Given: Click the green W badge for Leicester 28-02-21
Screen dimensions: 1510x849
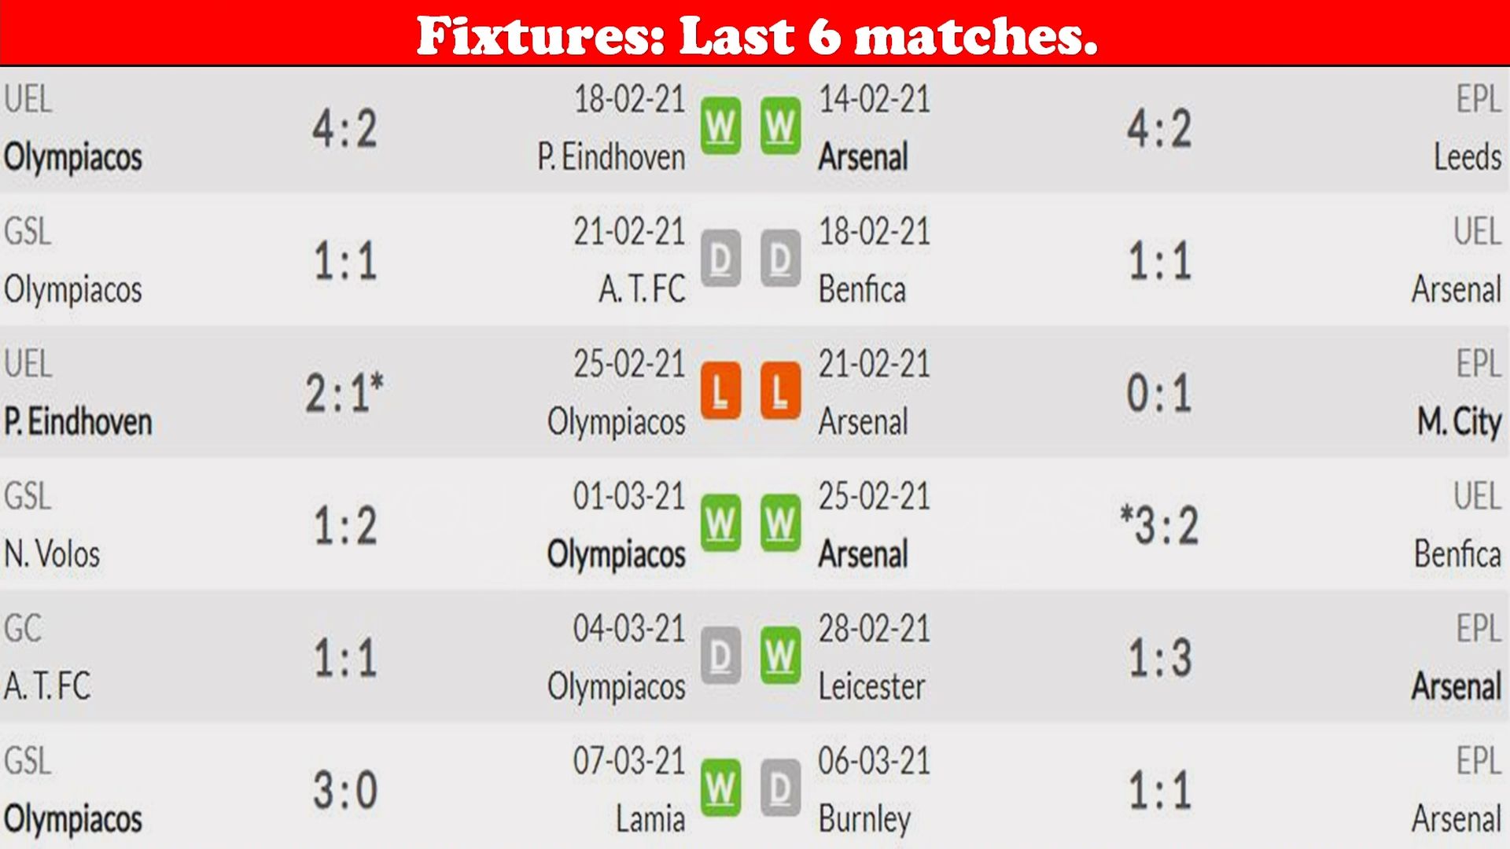Looking at the screenshot, I should coord(780,656).
